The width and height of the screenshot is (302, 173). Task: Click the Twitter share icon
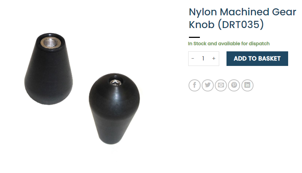click(x=208, y=85)
